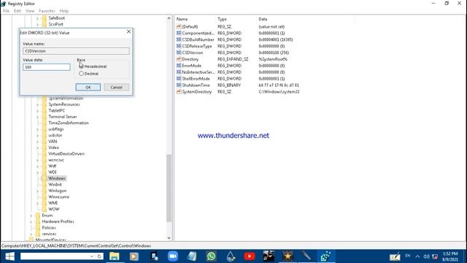Expand the ScsiPort key
The height and width of the screenshot is (263, 467).
[x=37, y=24]
